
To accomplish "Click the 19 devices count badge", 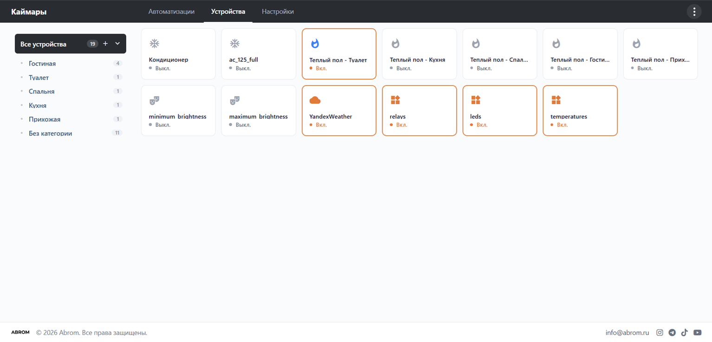I will pyautogui.click(x=92, y=44).
